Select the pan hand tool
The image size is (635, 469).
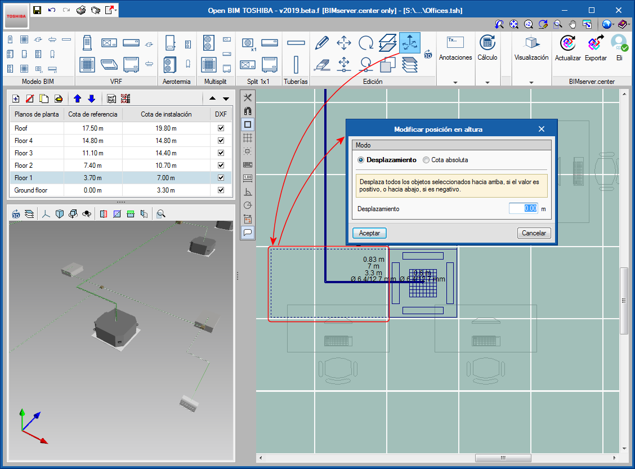pyautogui.click(x=572, y=24)
